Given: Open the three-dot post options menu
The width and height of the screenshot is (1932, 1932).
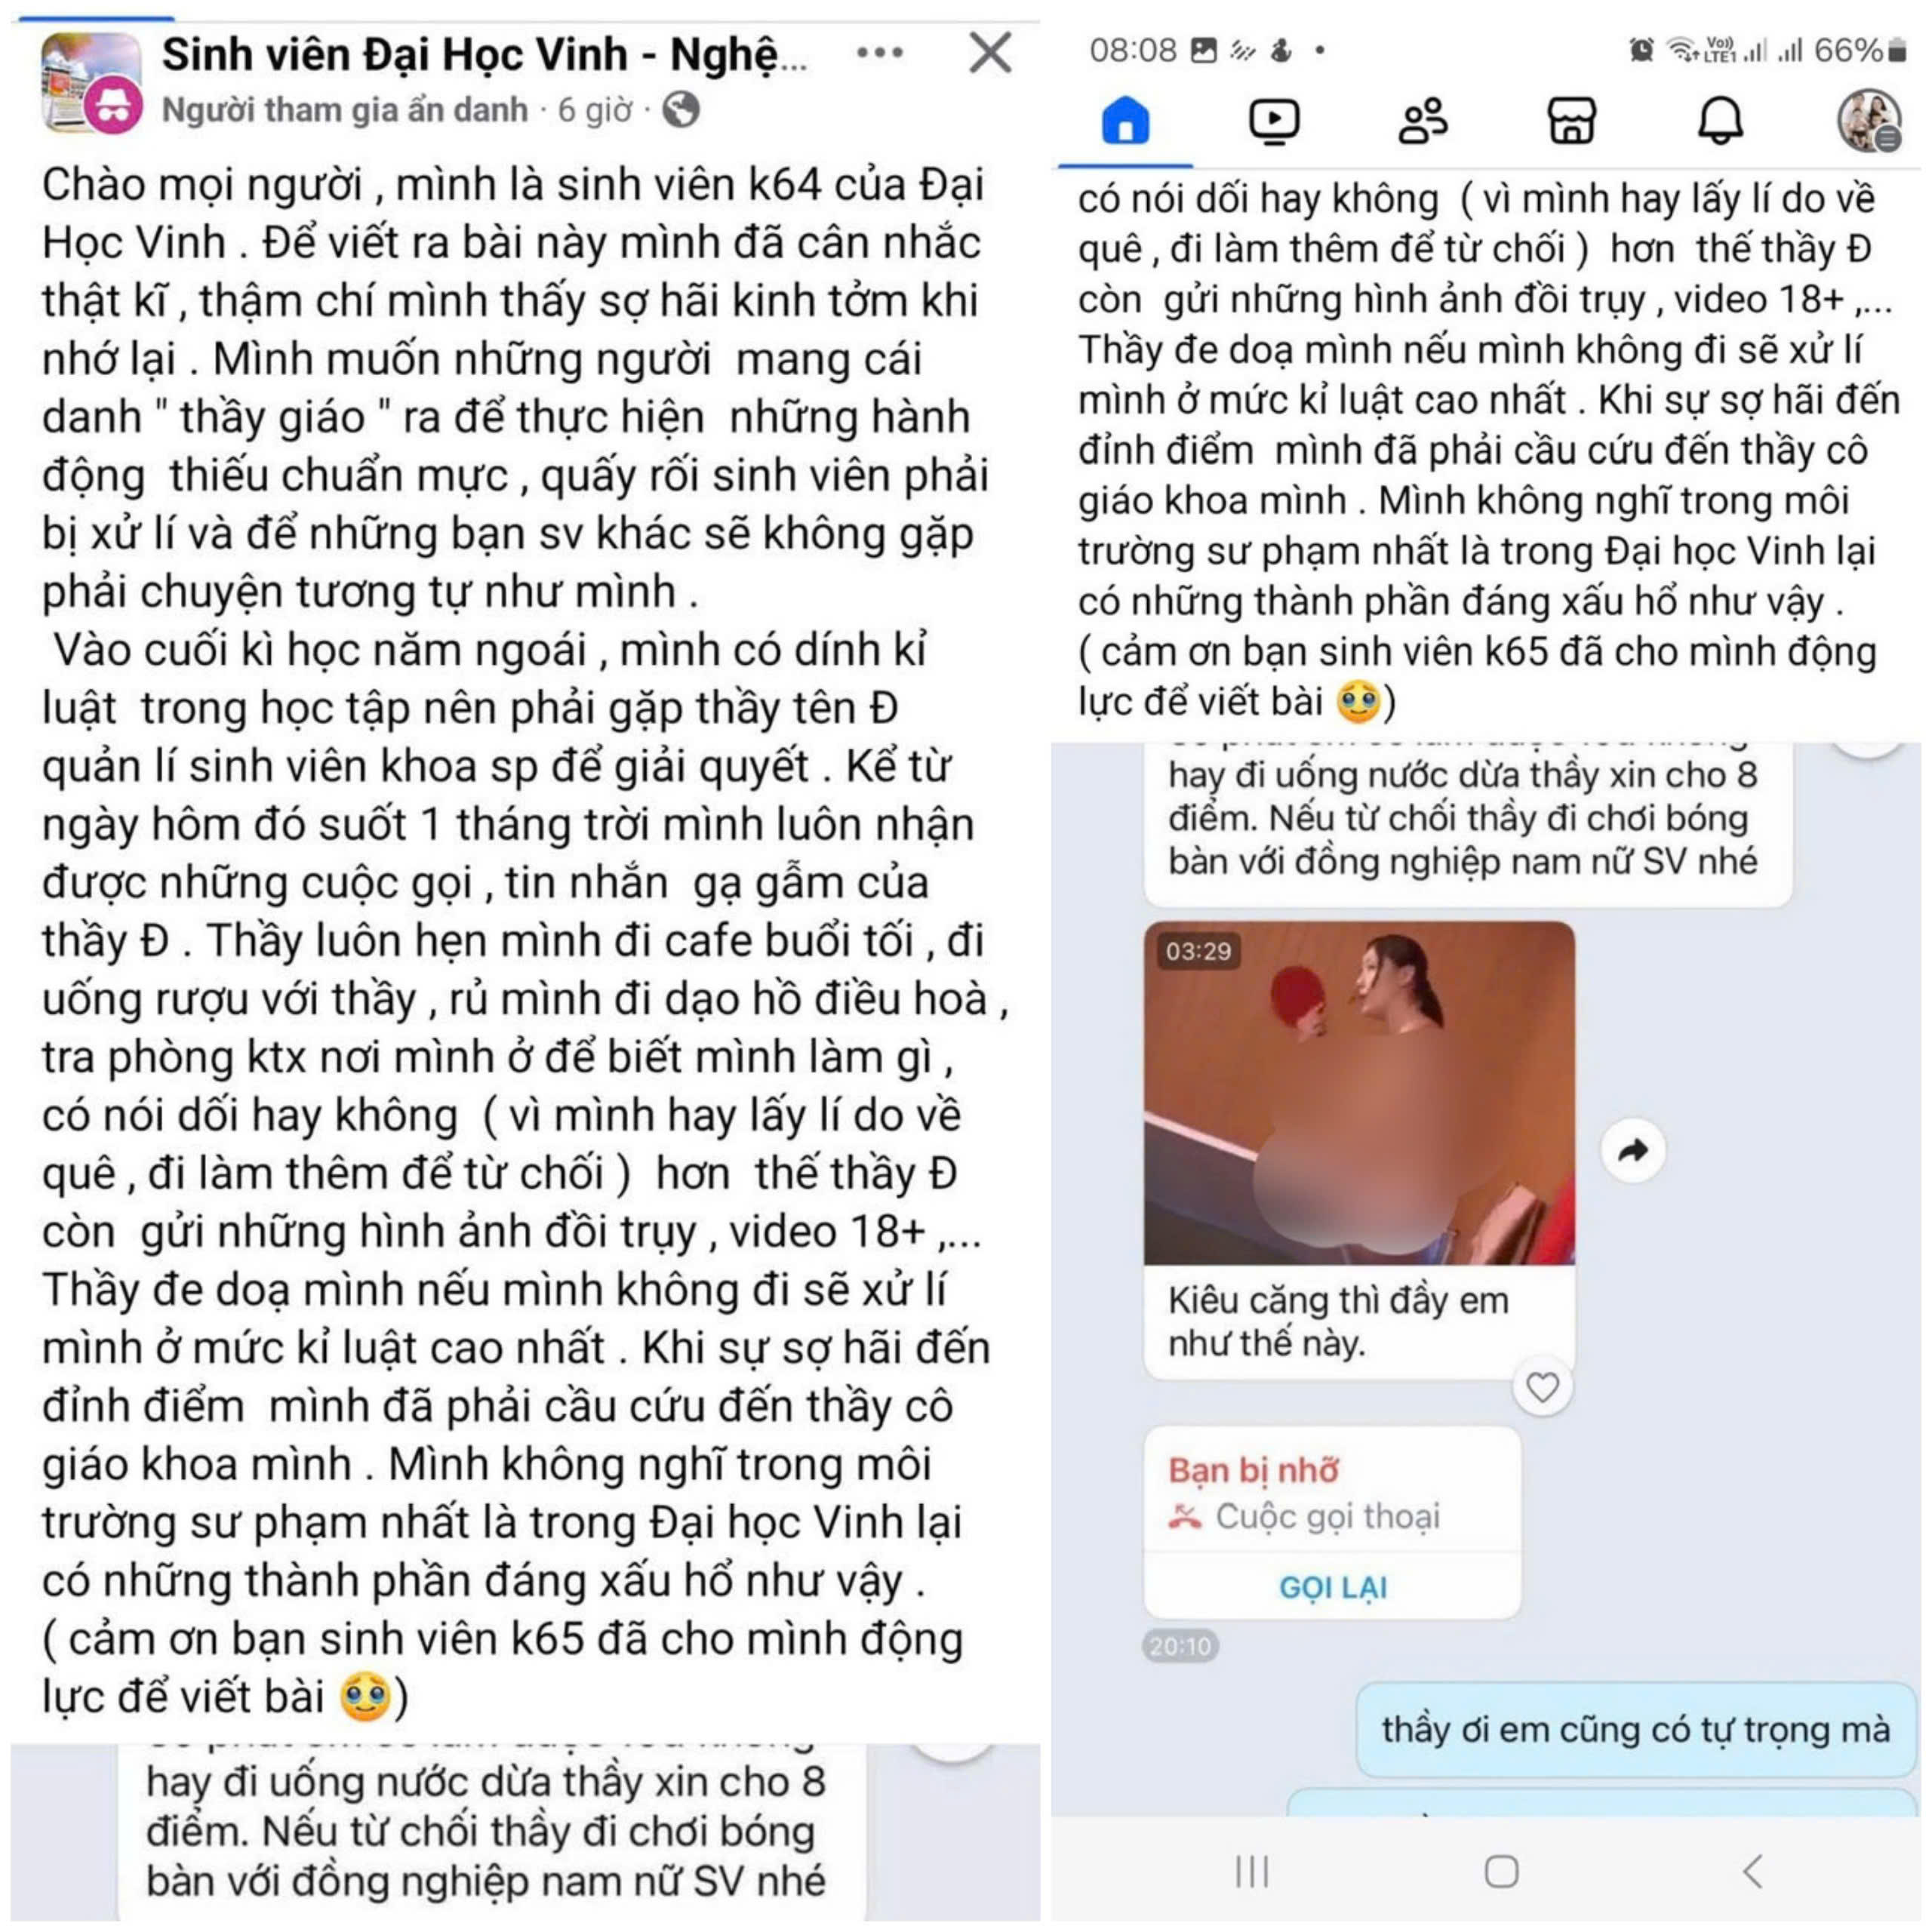Looking at the screenshot, I should (x=880, y=53).
